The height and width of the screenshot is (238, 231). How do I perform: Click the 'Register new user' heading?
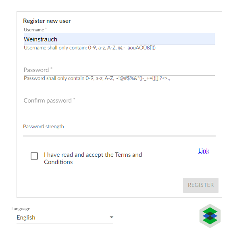click(47, 21)
